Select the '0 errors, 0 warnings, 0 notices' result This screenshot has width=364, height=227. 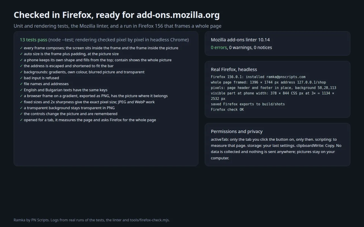point(241,47)
